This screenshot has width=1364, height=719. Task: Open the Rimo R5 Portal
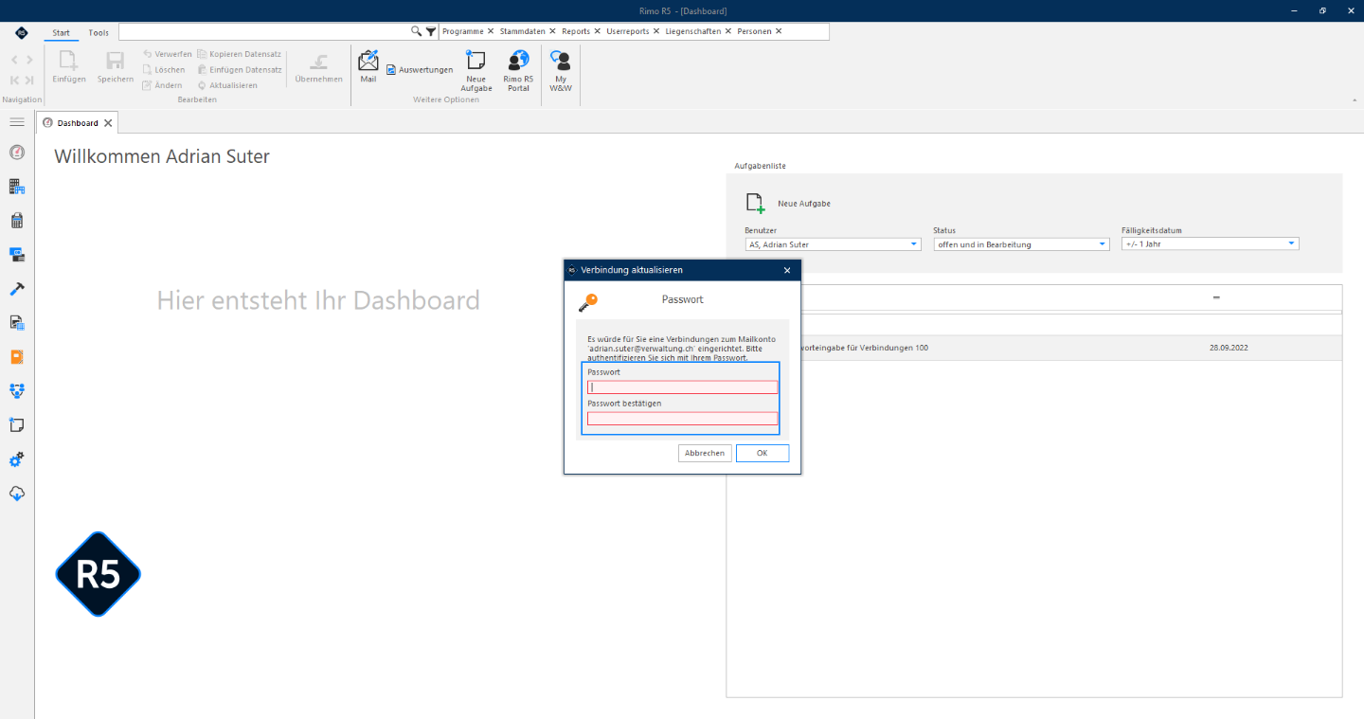point(518,71)
